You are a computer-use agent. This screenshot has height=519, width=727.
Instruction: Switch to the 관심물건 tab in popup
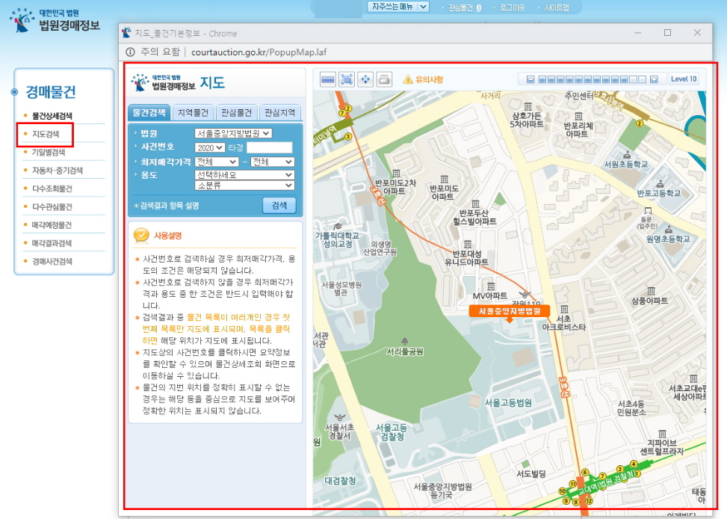(236, 113)
